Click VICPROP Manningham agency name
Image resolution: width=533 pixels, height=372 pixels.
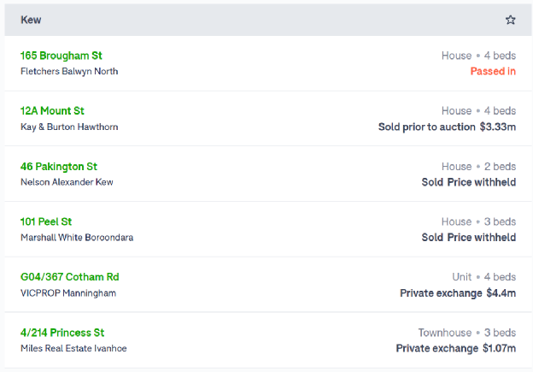pos(68,293)
